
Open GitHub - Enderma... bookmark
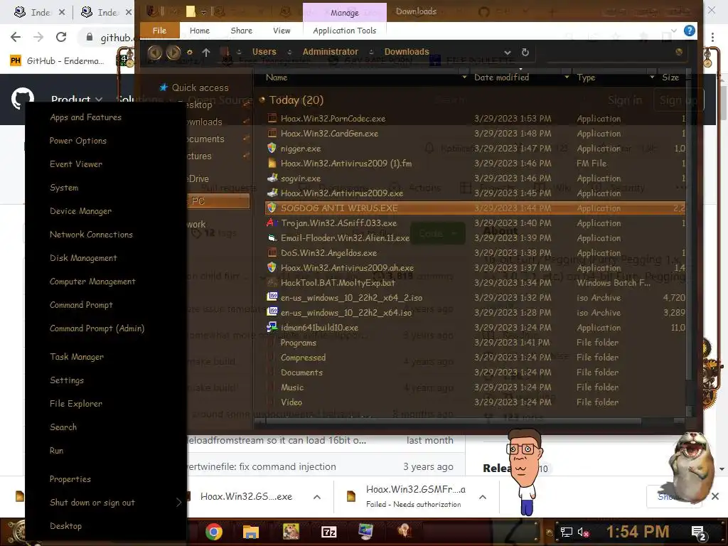(x=57, y=61)
